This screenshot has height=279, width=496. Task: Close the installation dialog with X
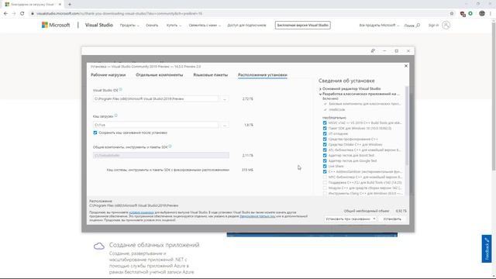pyautogui.click(x=406, y=66)
